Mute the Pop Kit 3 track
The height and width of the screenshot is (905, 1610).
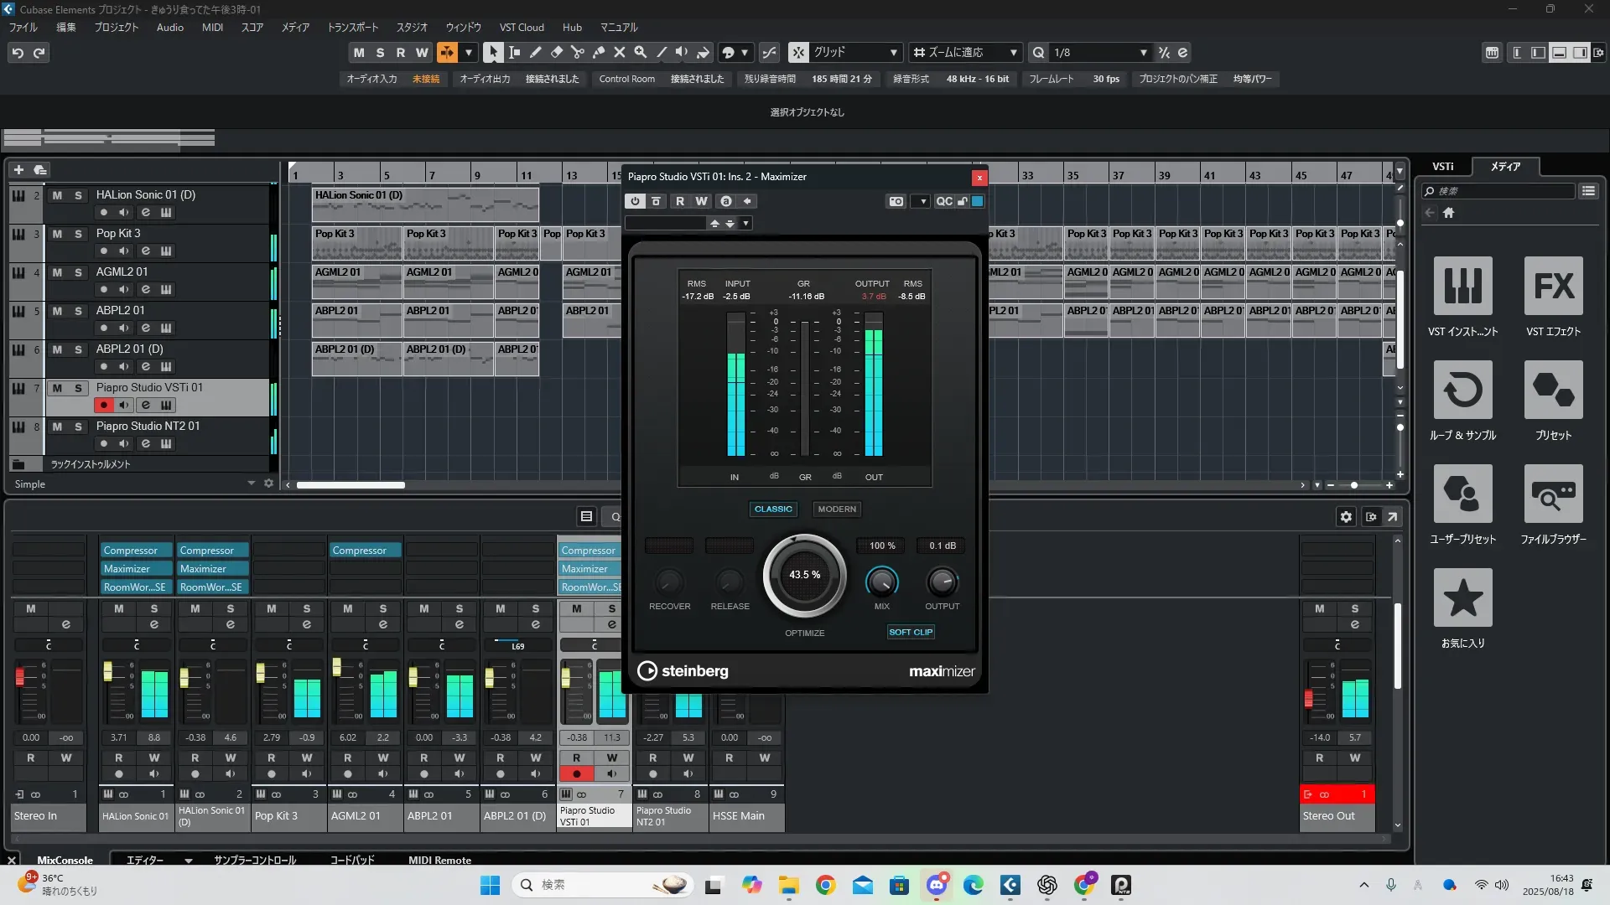57,234
